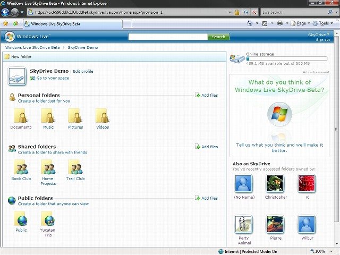The image size is (340, 255).
Task: Click the browser Back button
Action: (5, 12)
